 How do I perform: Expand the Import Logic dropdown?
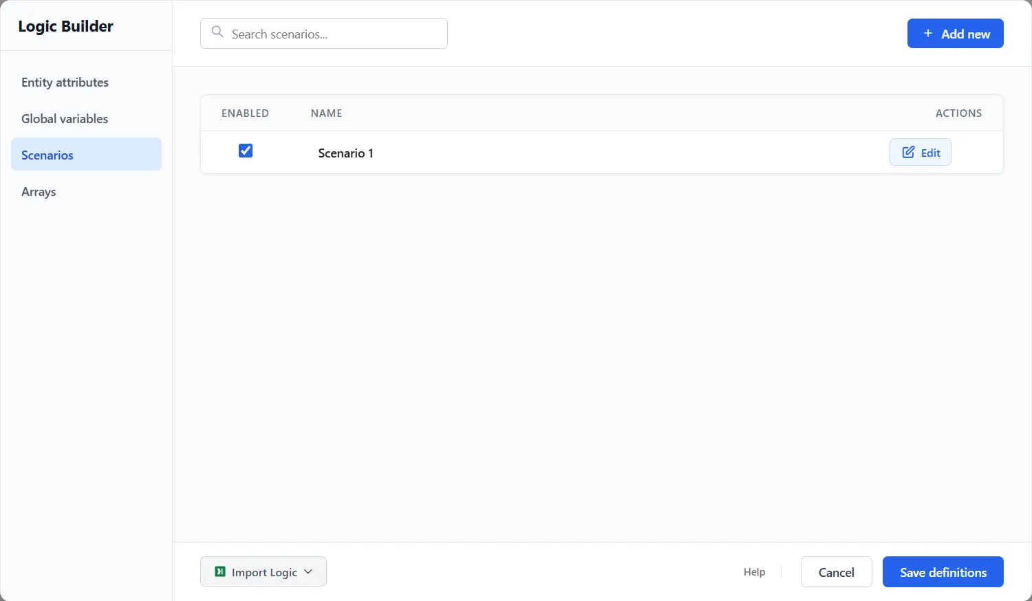pyautogui.click(x=264, y=571)
